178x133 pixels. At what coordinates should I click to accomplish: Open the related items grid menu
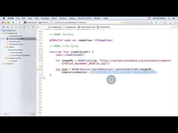(38, 27)
